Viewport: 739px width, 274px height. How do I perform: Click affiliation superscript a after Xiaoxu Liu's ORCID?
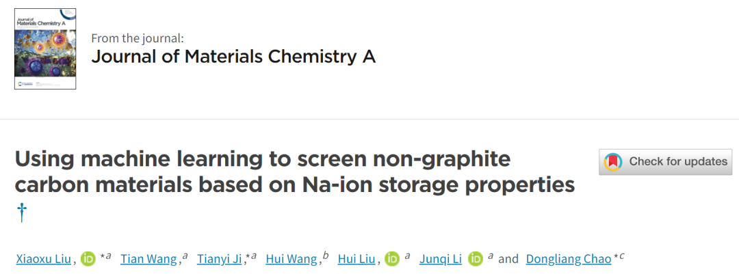click(107, 256)
